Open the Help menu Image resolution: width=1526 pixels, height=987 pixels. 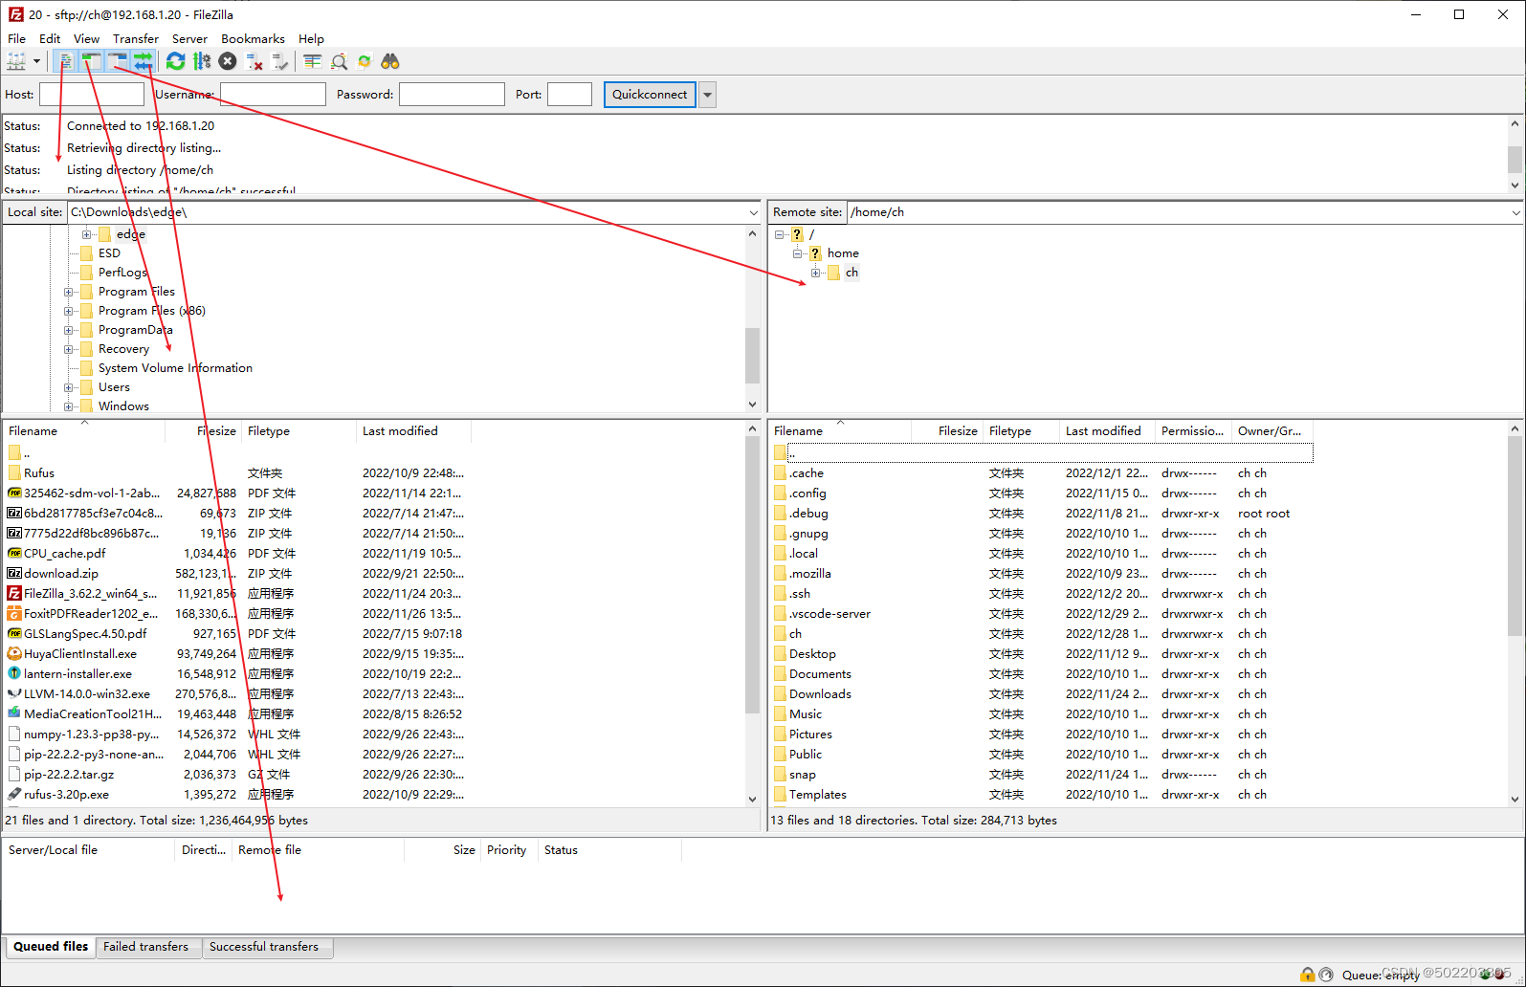(x=311, y=39)
